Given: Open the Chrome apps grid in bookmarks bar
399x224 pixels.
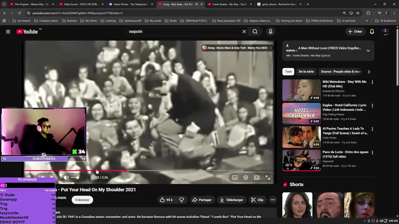Looking at the screenshot, I should pyautogui.click(x=4, y=21).
